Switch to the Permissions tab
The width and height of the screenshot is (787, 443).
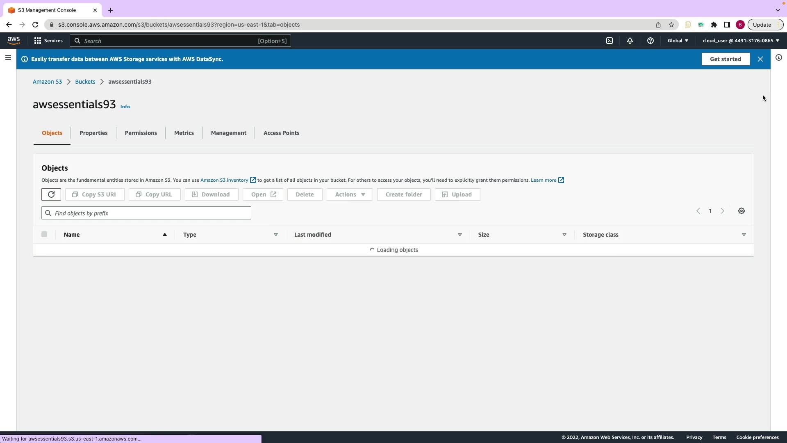click(141, 133)
